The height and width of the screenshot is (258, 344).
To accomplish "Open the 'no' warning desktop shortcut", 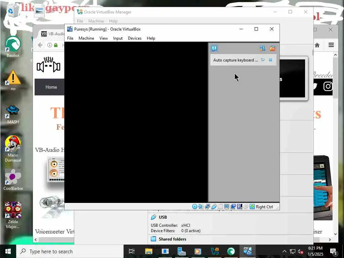I will pos(13,80).
